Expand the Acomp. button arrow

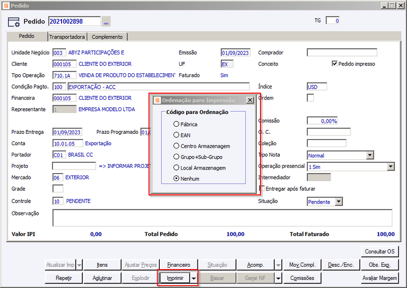click(x=278, y=265)
